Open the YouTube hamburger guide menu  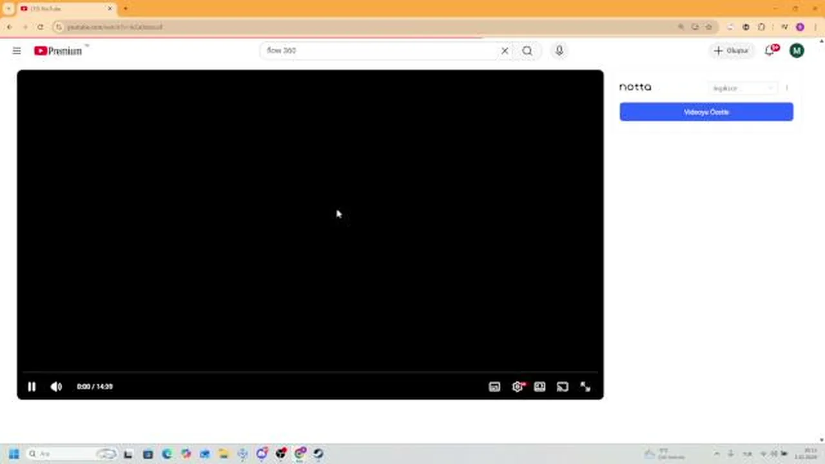tap(17, 50)
